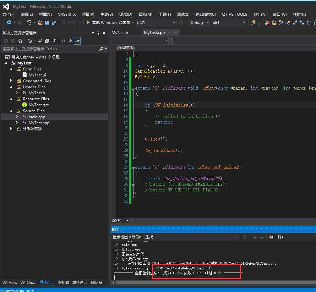Select MyTest.h under Header Files
The width and height of the screenshot is (316, 292).
click(x=37, y=93)
